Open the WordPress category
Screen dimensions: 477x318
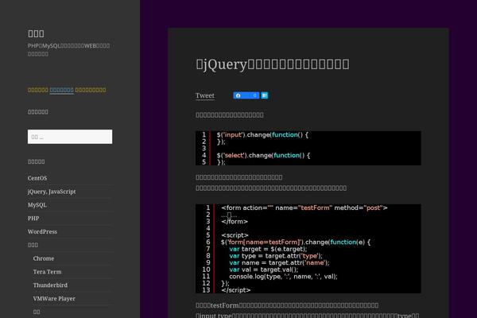[42, 232]
